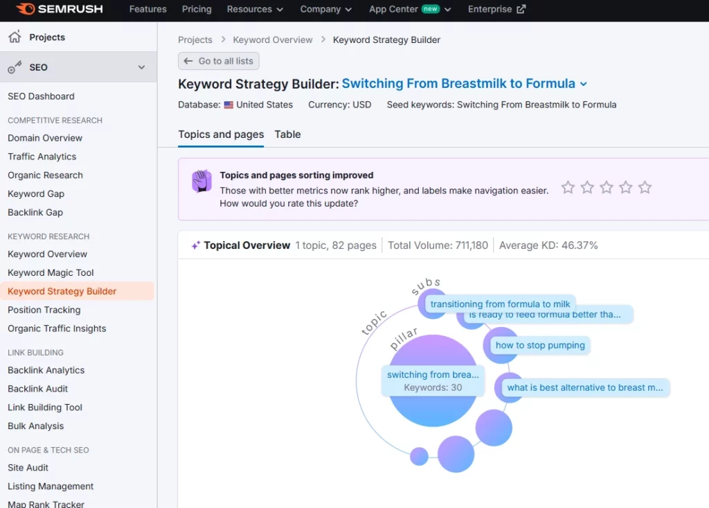Click the hand icon in the sorting notice
This screenshot has width=709, height=508.
201,181
